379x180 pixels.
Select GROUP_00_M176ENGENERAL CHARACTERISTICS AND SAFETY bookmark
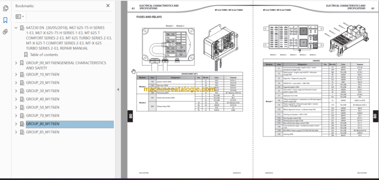point(66,66)
